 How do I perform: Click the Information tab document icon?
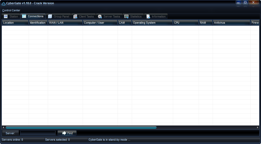(148, 16)
